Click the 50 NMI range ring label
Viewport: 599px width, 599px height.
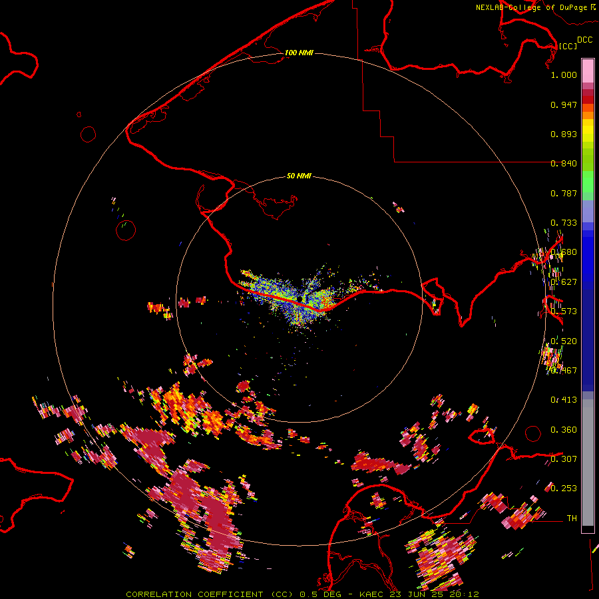299,176
